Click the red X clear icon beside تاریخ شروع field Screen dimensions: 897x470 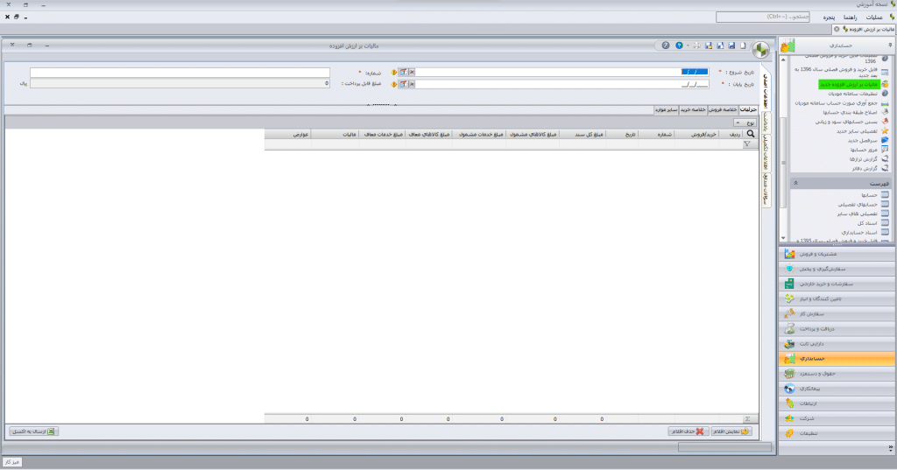click(412, 72)
